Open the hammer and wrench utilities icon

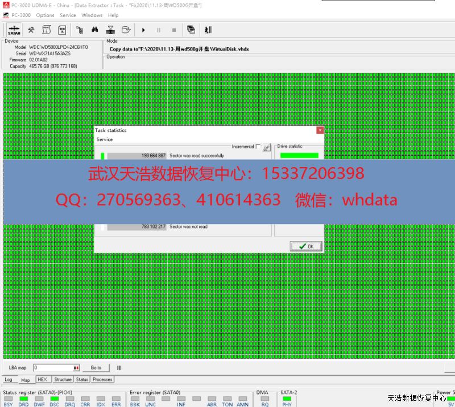[31, 30]
